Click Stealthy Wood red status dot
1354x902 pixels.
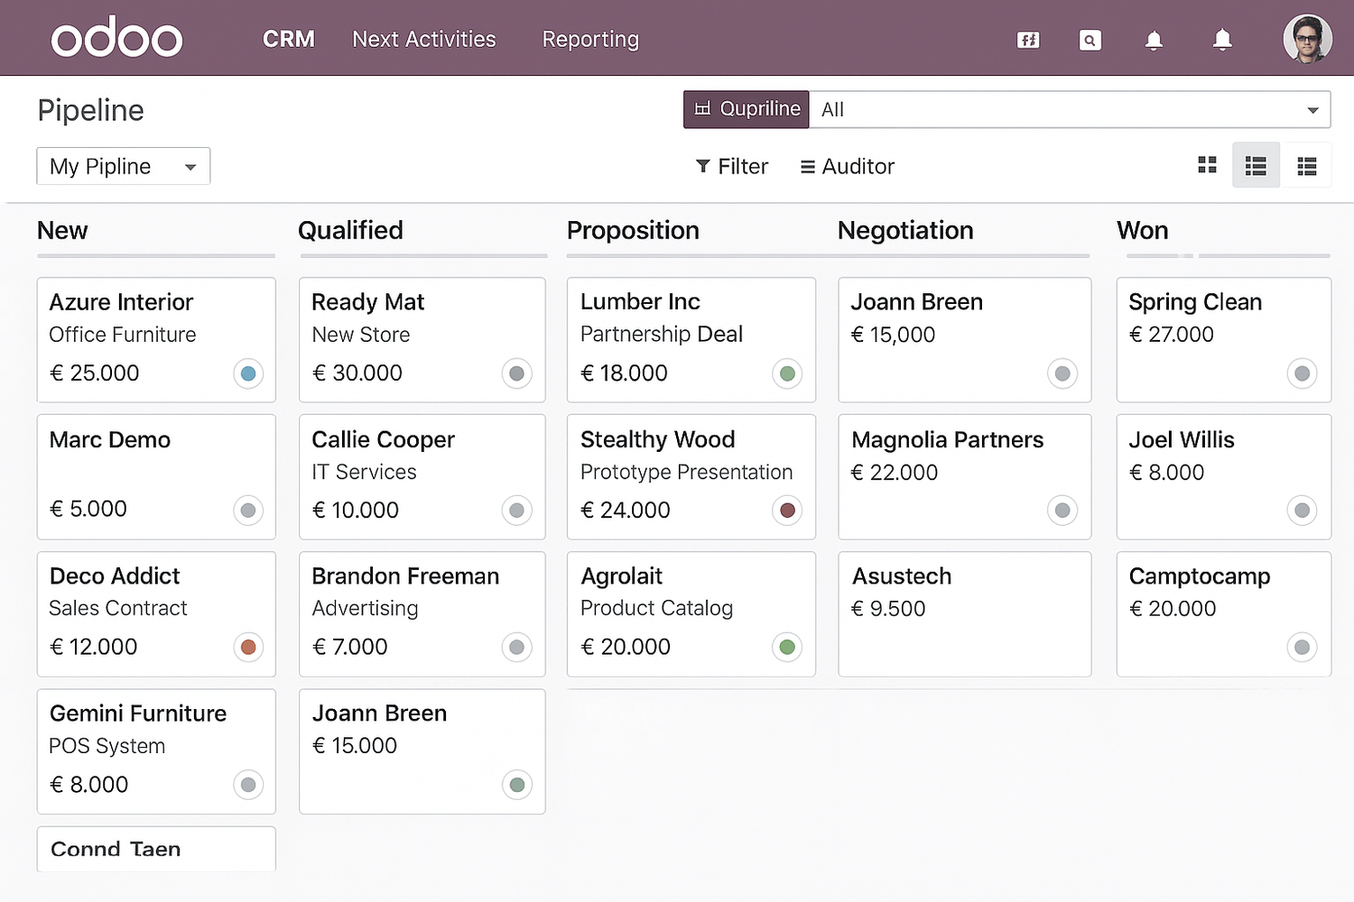click(787, 511)
